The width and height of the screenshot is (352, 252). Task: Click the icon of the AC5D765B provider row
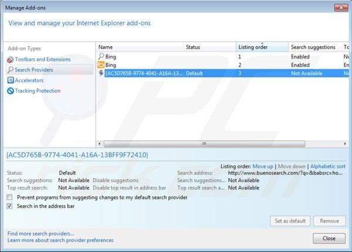101,73
